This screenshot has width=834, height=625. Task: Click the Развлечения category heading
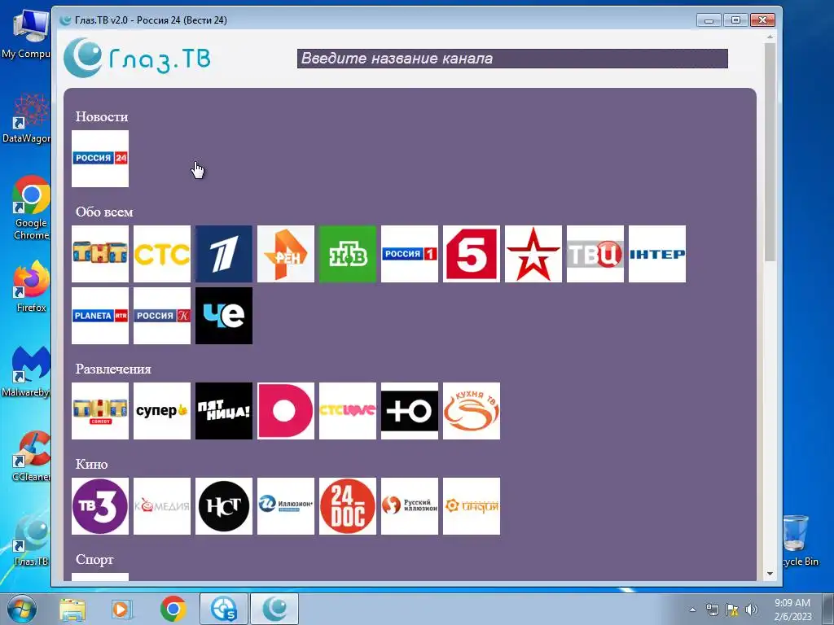pyautogui.click(x=113, y=369)
